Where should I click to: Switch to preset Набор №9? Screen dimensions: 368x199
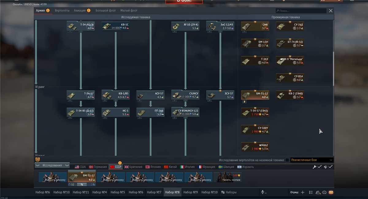tap(190, 192)
